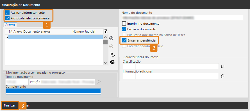This screenshot has height=111, width=250.
Task: Click the remove attachment minus icon
Action: tap(111, 46)
